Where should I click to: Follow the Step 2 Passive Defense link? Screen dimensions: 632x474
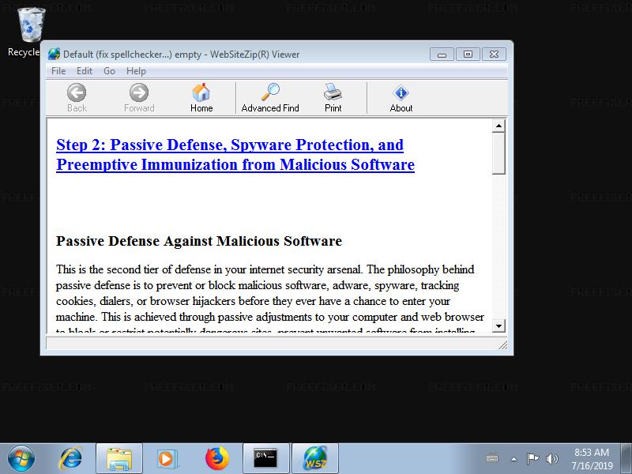click(x=235, y=155)
